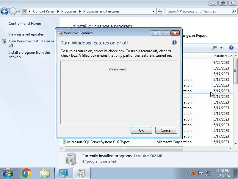
Task: Switch to Windows Features taskbar button
Action: (82, 173)
